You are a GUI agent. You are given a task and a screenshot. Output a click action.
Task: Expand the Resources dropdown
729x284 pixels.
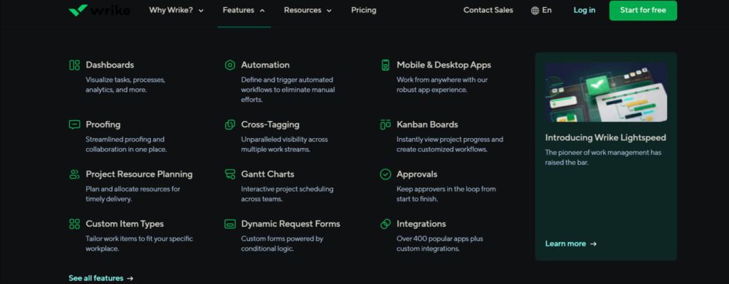308,10
